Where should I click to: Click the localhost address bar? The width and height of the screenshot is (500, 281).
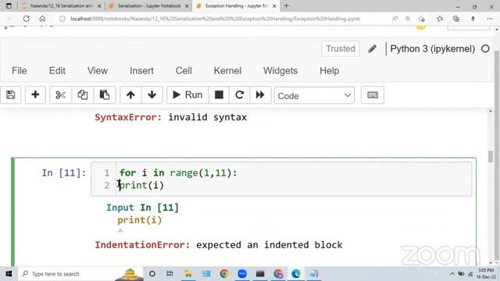[216, 19]
